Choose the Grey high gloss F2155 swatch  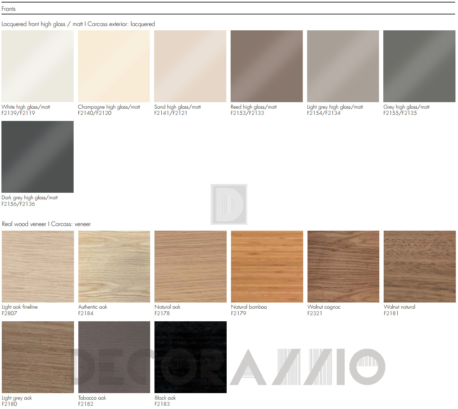419,66
